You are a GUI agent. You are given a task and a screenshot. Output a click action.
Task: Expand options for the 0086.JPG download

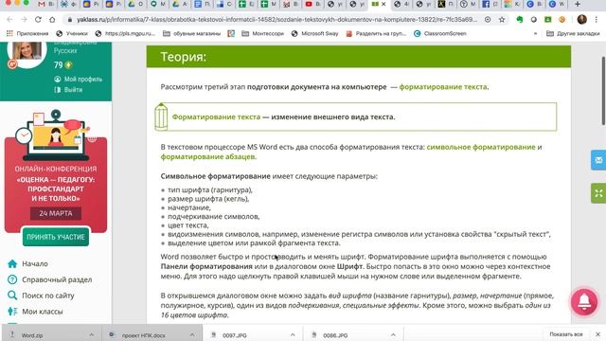tap(393, 335)
